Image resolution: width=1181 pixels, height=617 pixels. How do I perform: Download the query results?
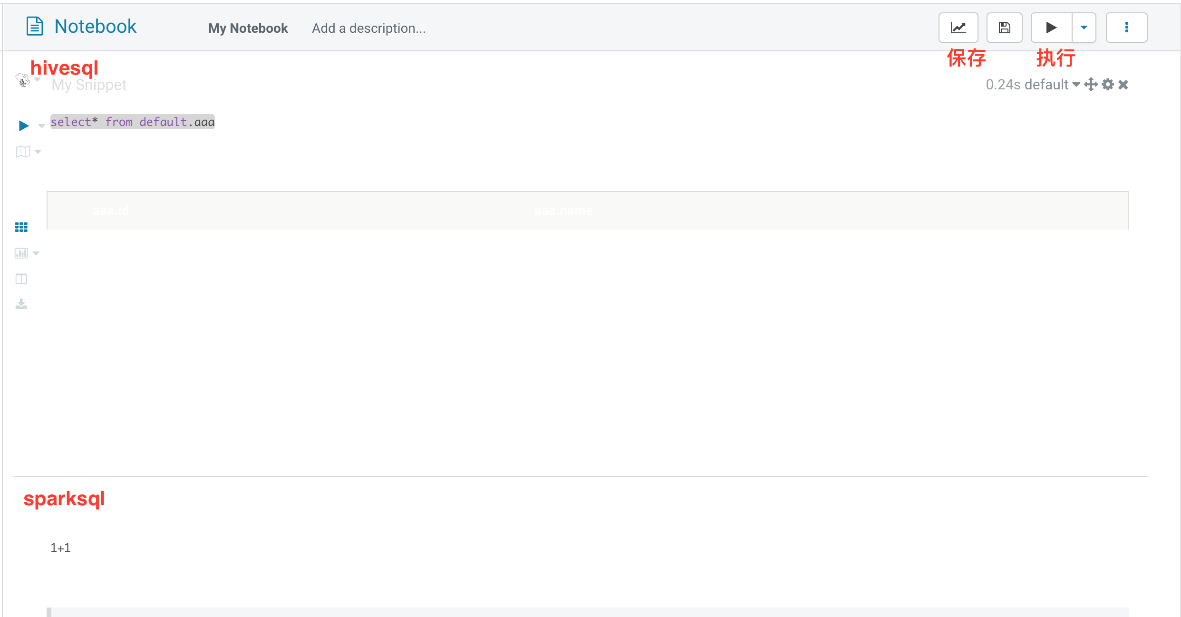click(x=21, y=304)
